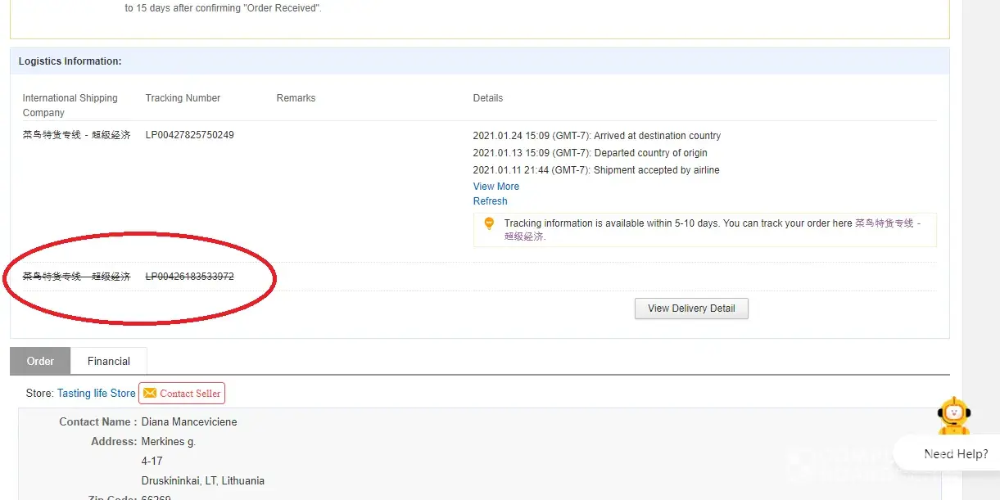Switch to the Financial tab

(x=109, y=361)
